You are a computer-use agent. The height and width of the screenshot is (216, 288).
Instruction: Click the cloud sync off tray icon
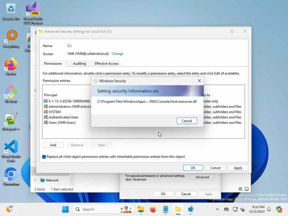(x=226, y=209)
